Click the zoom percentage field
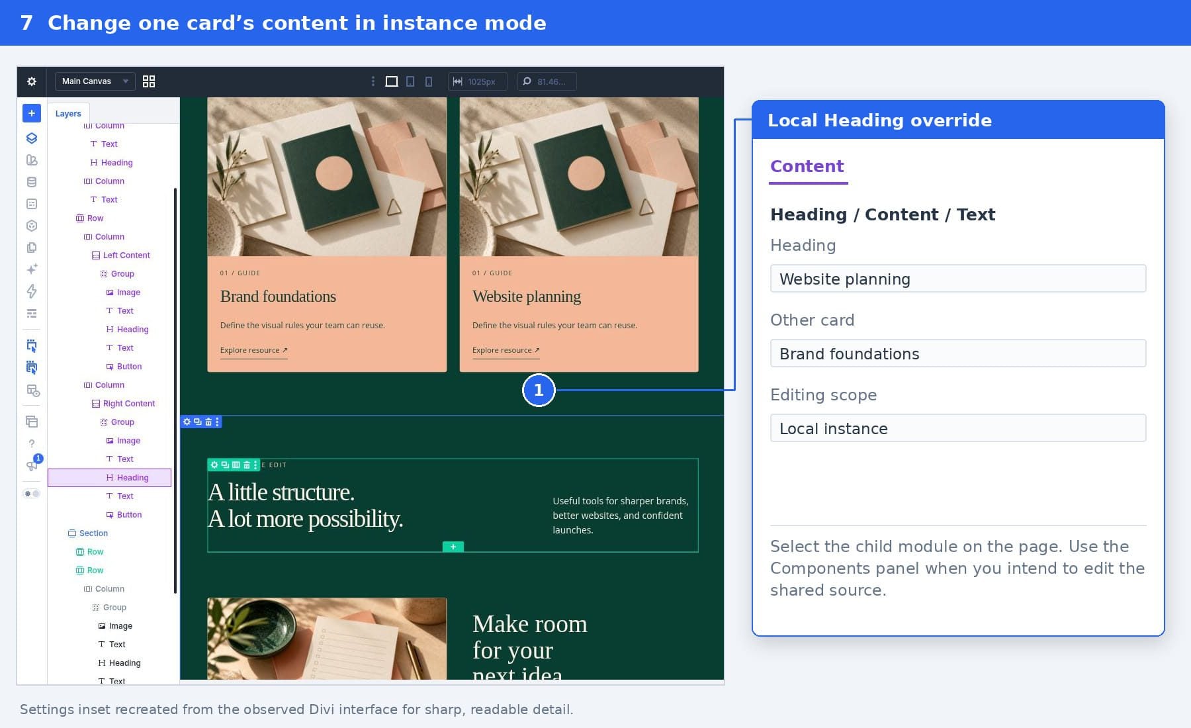Image resolution: width=1191 pixels, height=728 pixels. pyautogui.click(x=547, y=81)
